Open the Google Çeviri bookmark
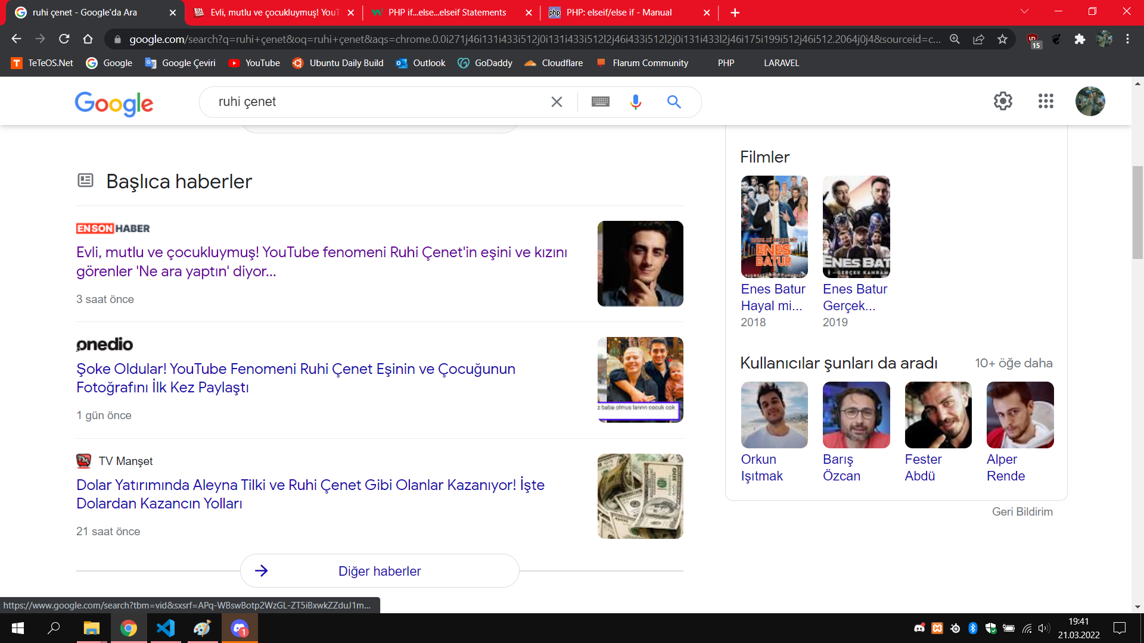Viewport: 1144px width, 643px height. click(x=181, y=63)
